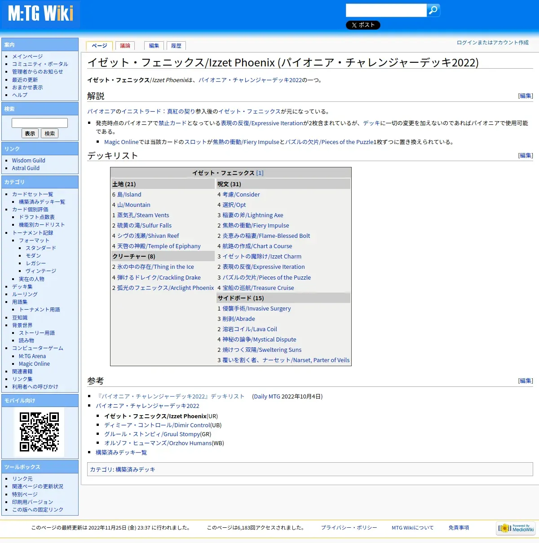Image resolution: width=539 pixels, height=543 pixels.
Task: Open リンク元 toolbox link
Action: point(22,479)
